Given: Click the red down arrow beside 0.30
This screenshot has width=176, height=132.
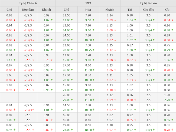Looking at the screenshot, I should click(136, 100).
